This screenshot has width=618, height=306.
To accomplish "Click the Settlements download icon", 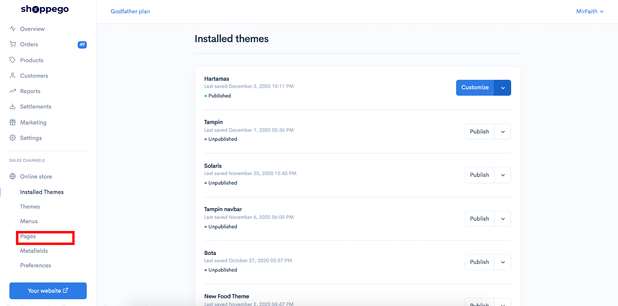I will [x=13, y=106].
